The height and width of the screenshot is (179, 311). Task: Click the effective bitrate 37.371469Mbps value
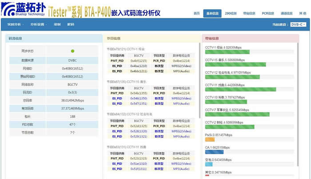(x=72, y=108)
